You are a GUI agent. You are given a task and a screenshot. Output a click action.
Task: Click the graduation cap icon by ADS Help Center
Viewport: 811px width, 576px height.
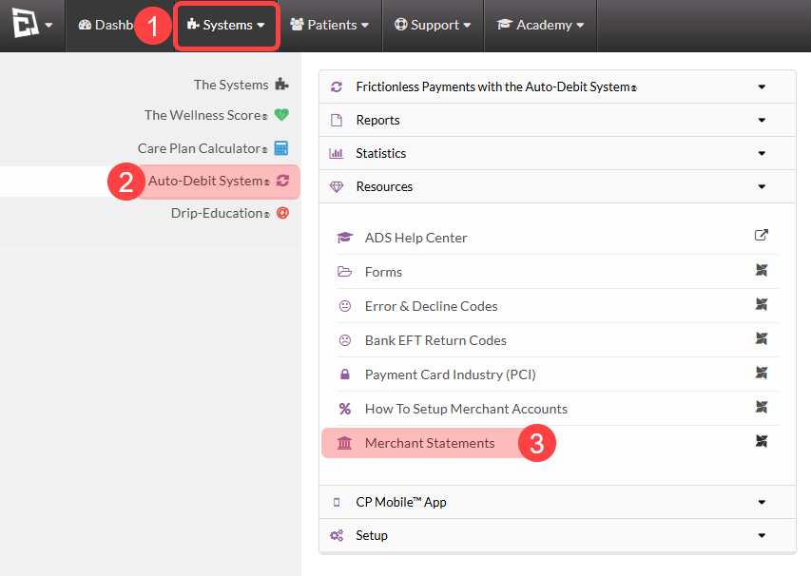pos(345,238)
